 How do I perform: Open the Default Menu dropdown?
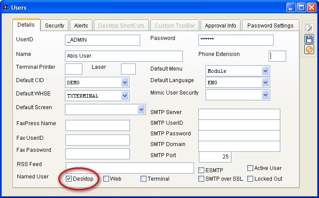pos(266,71)
